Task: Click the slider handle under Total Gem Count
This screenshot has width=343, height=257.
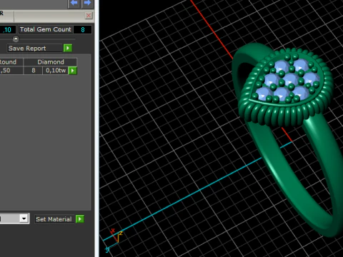Action: click(x=16, y=39)
